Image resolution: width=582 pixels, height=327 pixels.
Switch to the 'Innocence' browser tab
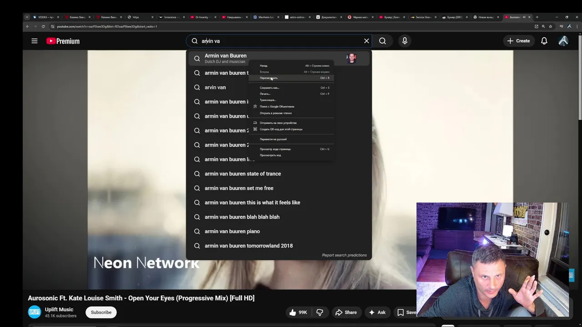pyautogui.click(x=172, y=17)
